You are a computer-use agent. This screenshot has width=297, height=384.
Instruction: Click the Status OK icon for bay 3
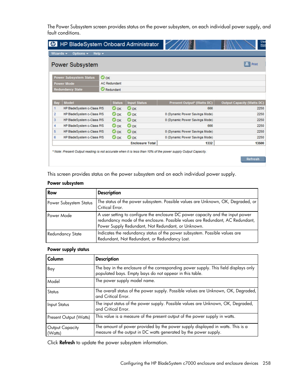[x=114, y=120]
